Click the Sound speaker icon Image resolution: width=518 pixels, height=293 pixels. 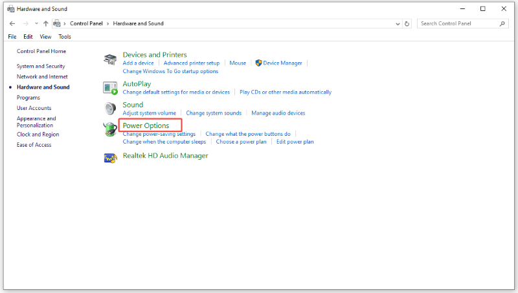110,108
